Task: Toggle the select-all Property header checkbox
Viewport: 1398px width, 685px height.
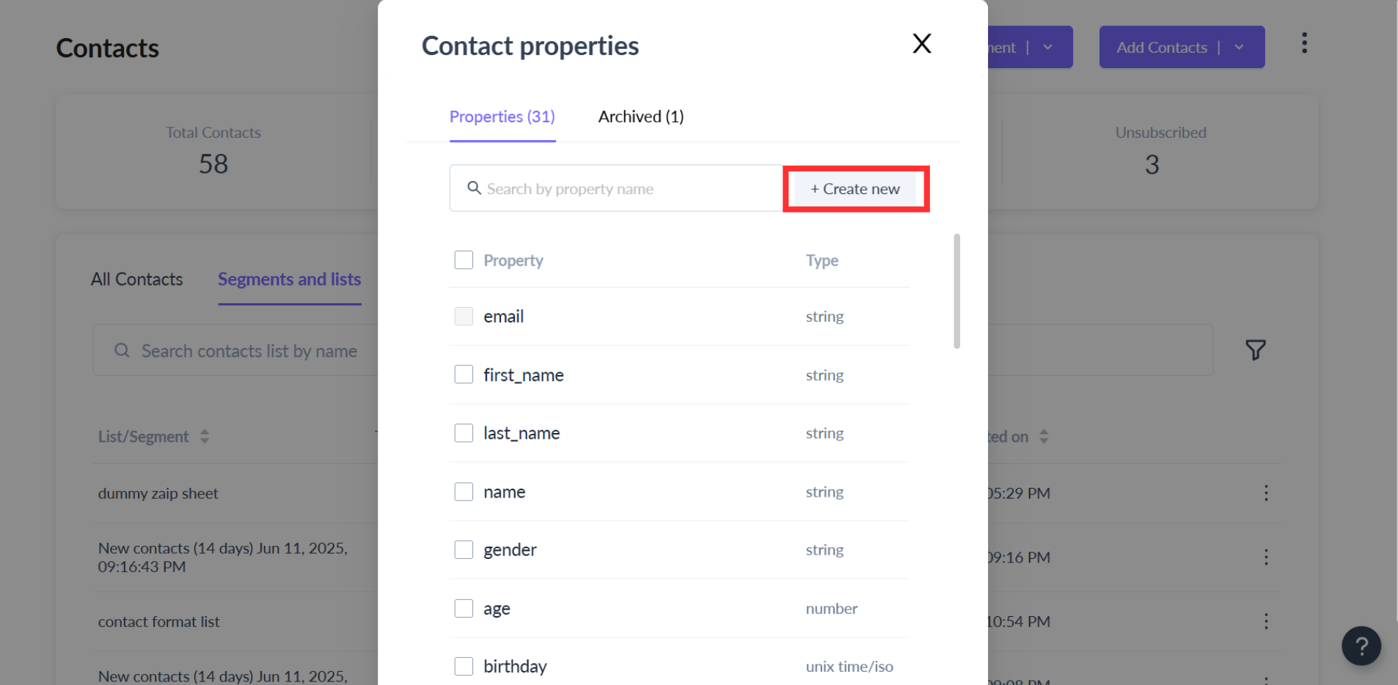Action: pos(464,260)
